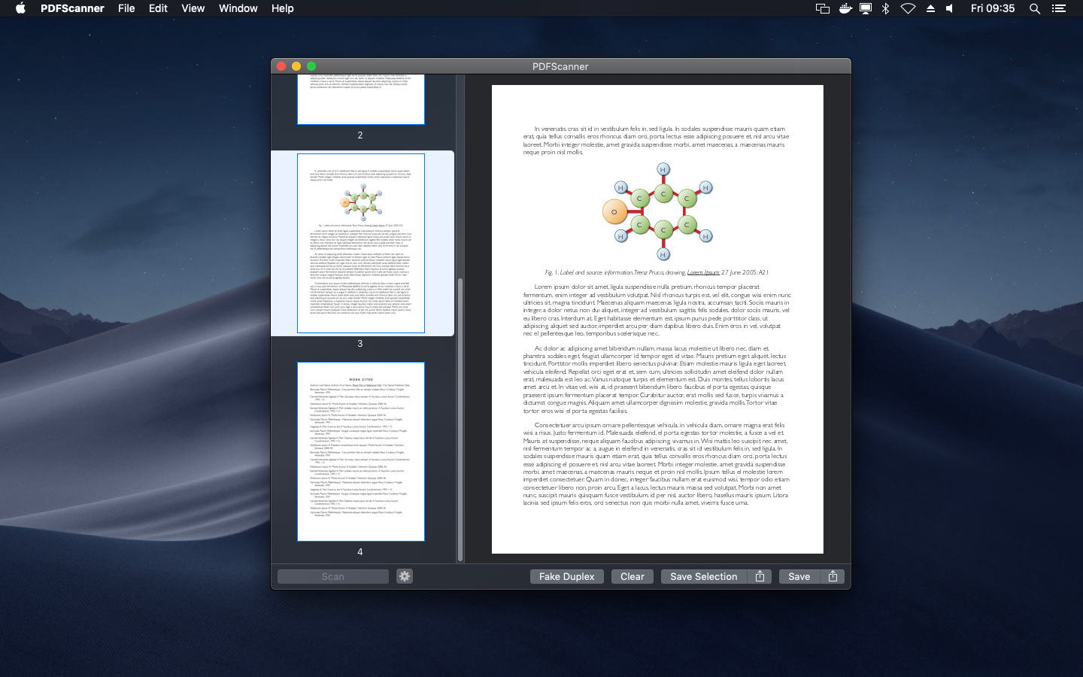Click the disabled Scan button
Viewport: 1083px width, 677px height.
click(332, 576)
